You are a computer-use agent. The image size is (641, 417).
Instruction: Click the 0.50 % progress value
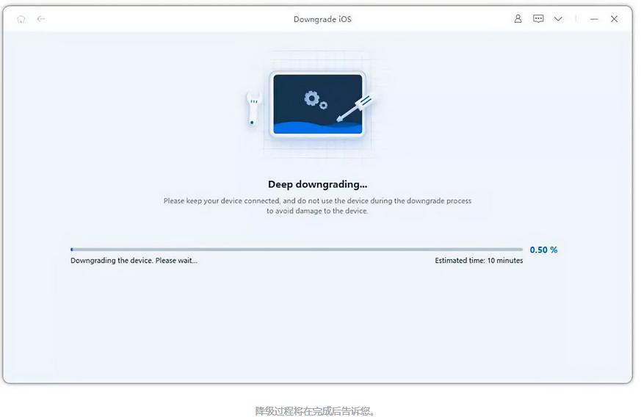[x=543, y=250]
